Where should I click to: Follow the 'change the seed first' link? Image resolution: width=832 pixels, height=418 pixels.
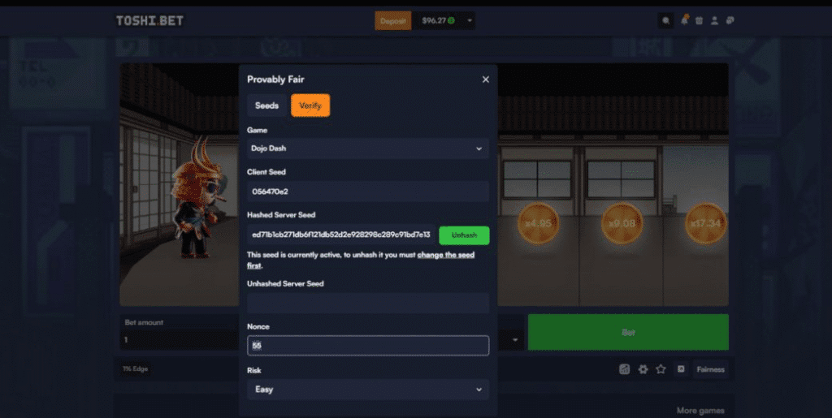click(447, 255)
